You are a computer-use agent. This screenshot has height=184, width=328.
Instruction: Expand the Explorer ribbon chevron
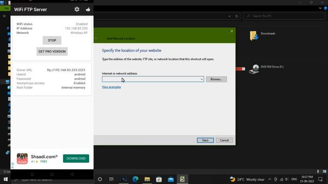pyautogui.click(x=320, y=8)
